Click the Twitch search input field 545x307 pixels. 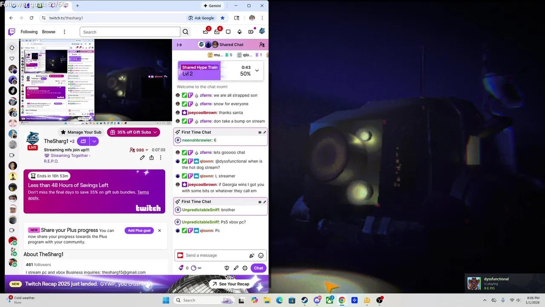130,32
